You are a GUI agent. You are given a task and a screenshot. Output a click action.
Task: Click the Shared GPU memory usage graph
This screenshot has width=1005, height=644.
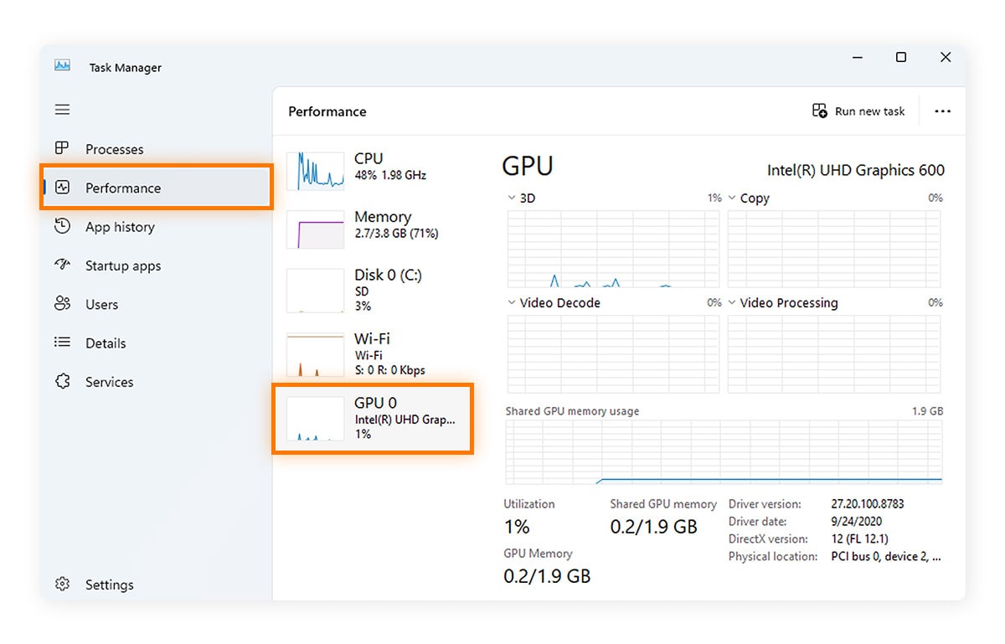click(x=724, y=452)
